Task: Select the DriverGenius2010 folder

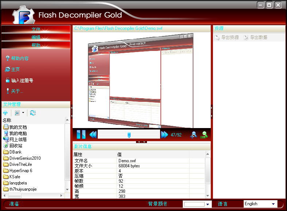Action: pyautogui.click(x=22, y=158)
